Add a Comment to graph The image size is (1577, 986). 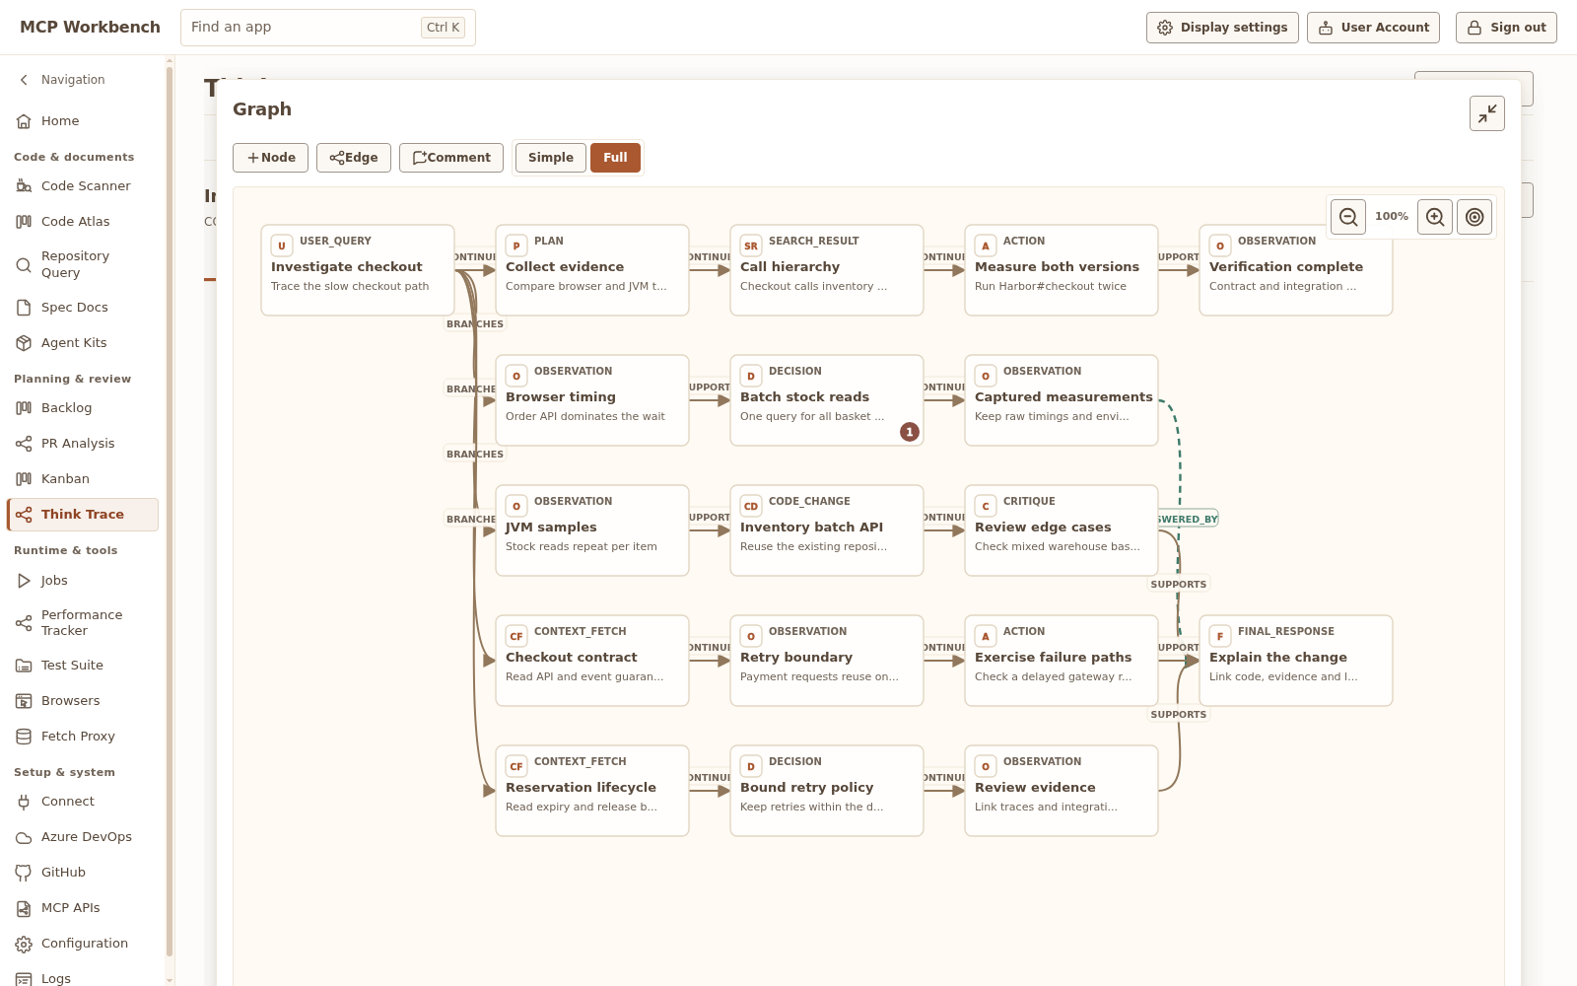451,158
